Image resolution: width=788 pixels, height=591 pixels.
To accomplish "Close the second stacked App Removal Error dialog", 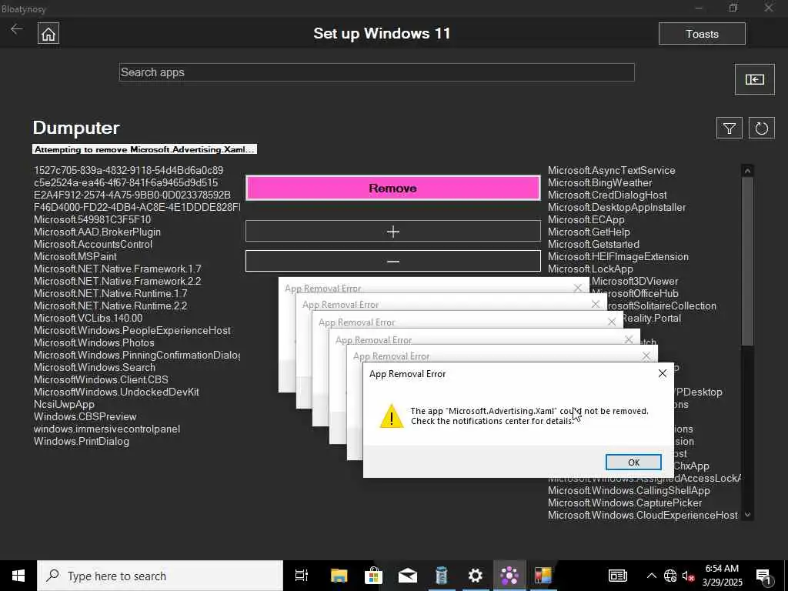I will pyautogui.click(x=646, y=356).
